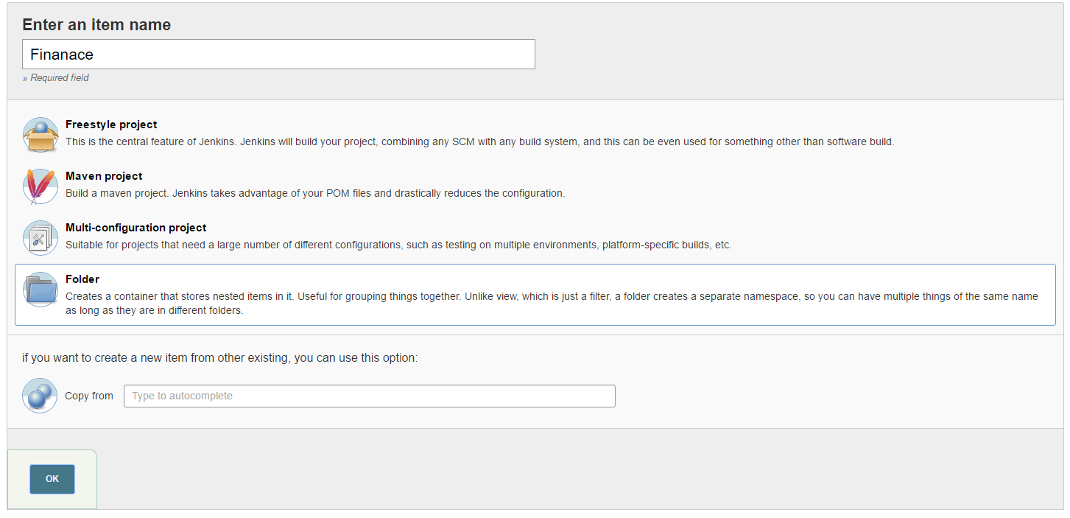Click the Freestyle project box icon
The height and width of the screenshot is (518, 1070).
point(41,135)
